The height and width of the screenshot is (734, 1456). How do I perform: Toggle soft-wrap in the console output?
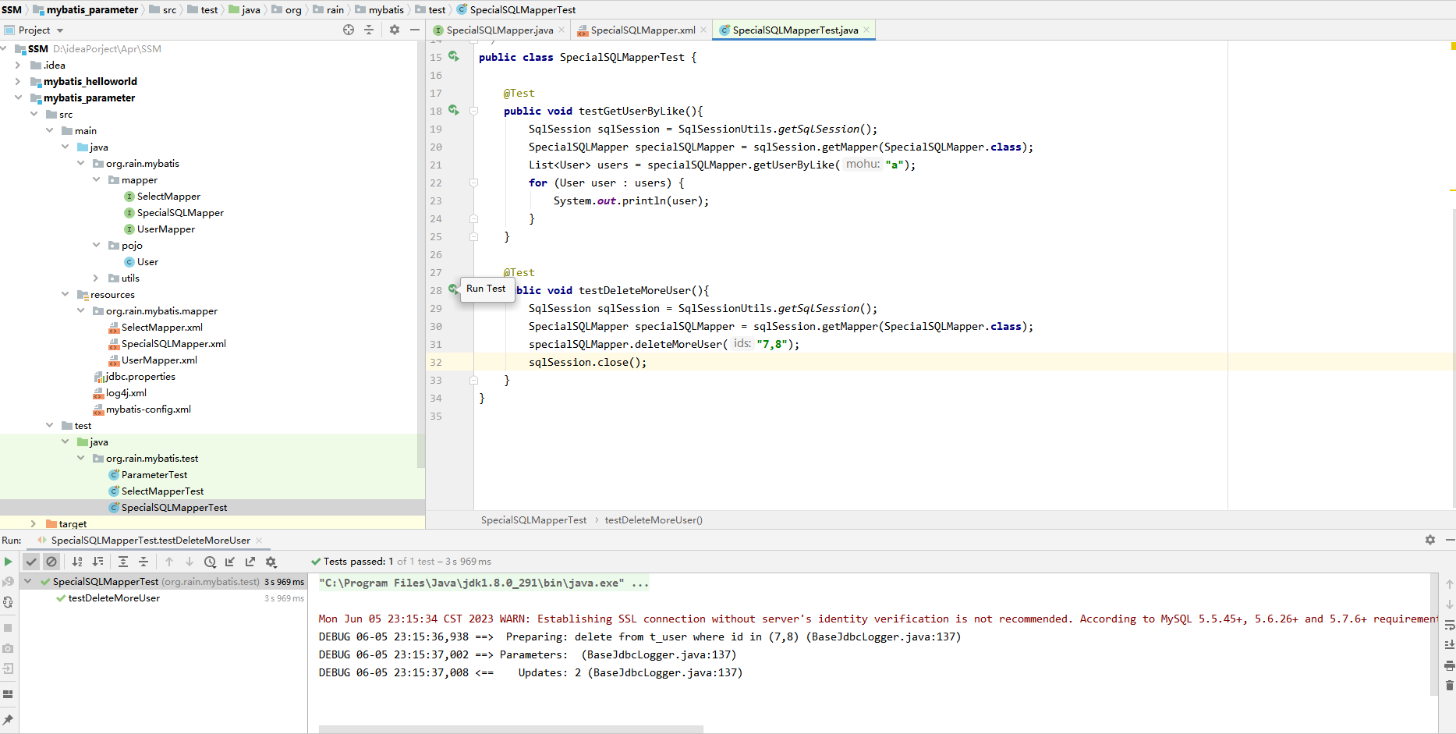[x=1449, y=625]
